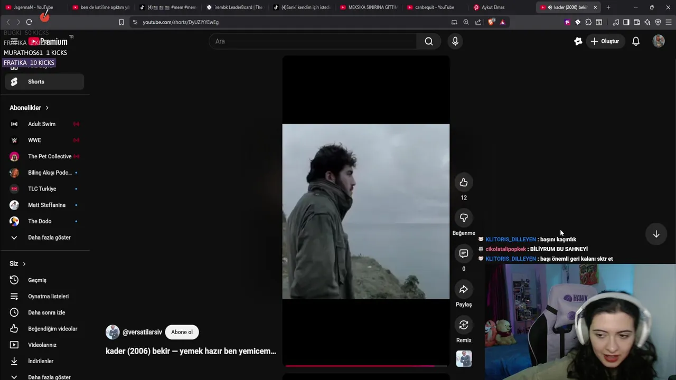Share the page using address bar share icon

tap(478, 22)
